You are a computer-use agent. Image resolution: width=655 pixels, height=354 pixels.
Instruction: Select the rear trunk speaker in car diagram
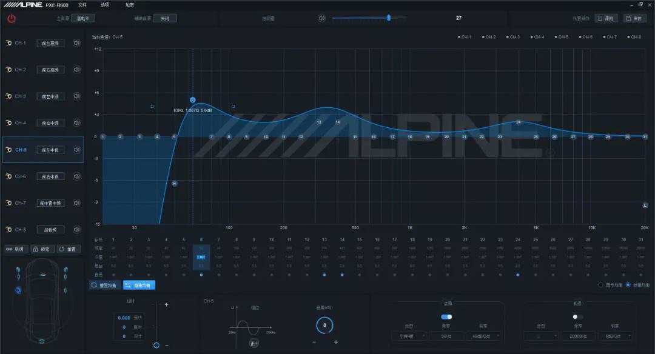click(42, 341)
